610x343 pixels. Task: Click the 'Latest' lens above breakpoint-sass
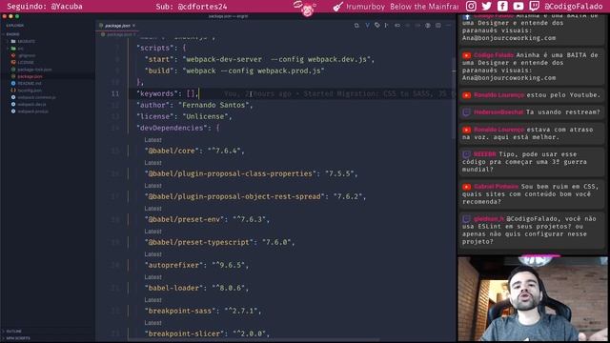click(x=152, y=300)
